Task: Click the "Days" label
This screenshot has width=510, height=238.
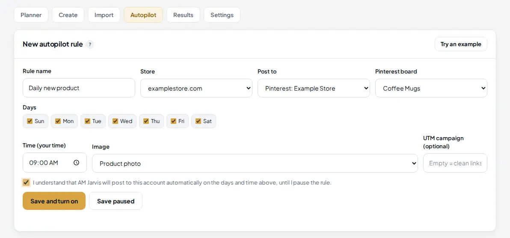Action: [30, 107]
